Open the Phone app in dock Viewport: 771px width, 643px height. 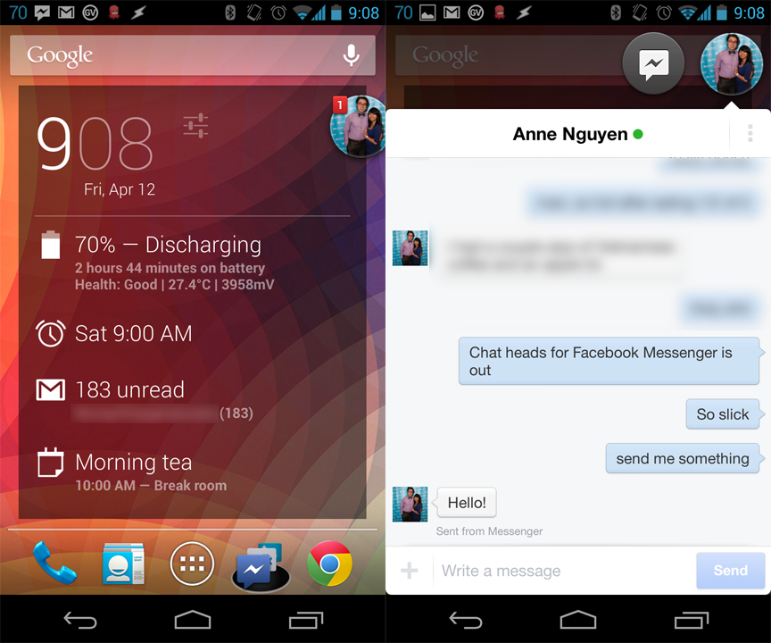point(54,564)
